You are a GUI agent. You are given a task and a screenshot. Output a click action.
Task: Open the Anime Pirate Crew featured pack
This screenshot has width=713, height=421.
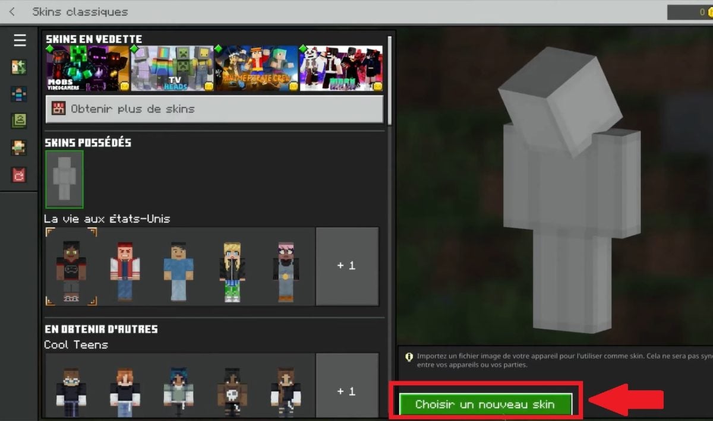pos(257,68)
